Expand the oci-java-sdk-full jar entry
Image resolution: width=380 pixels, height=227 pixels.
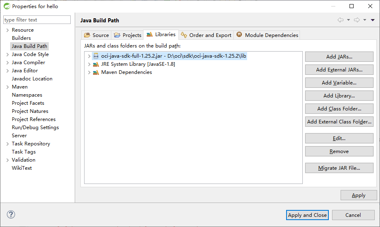[x=89, y=56]
